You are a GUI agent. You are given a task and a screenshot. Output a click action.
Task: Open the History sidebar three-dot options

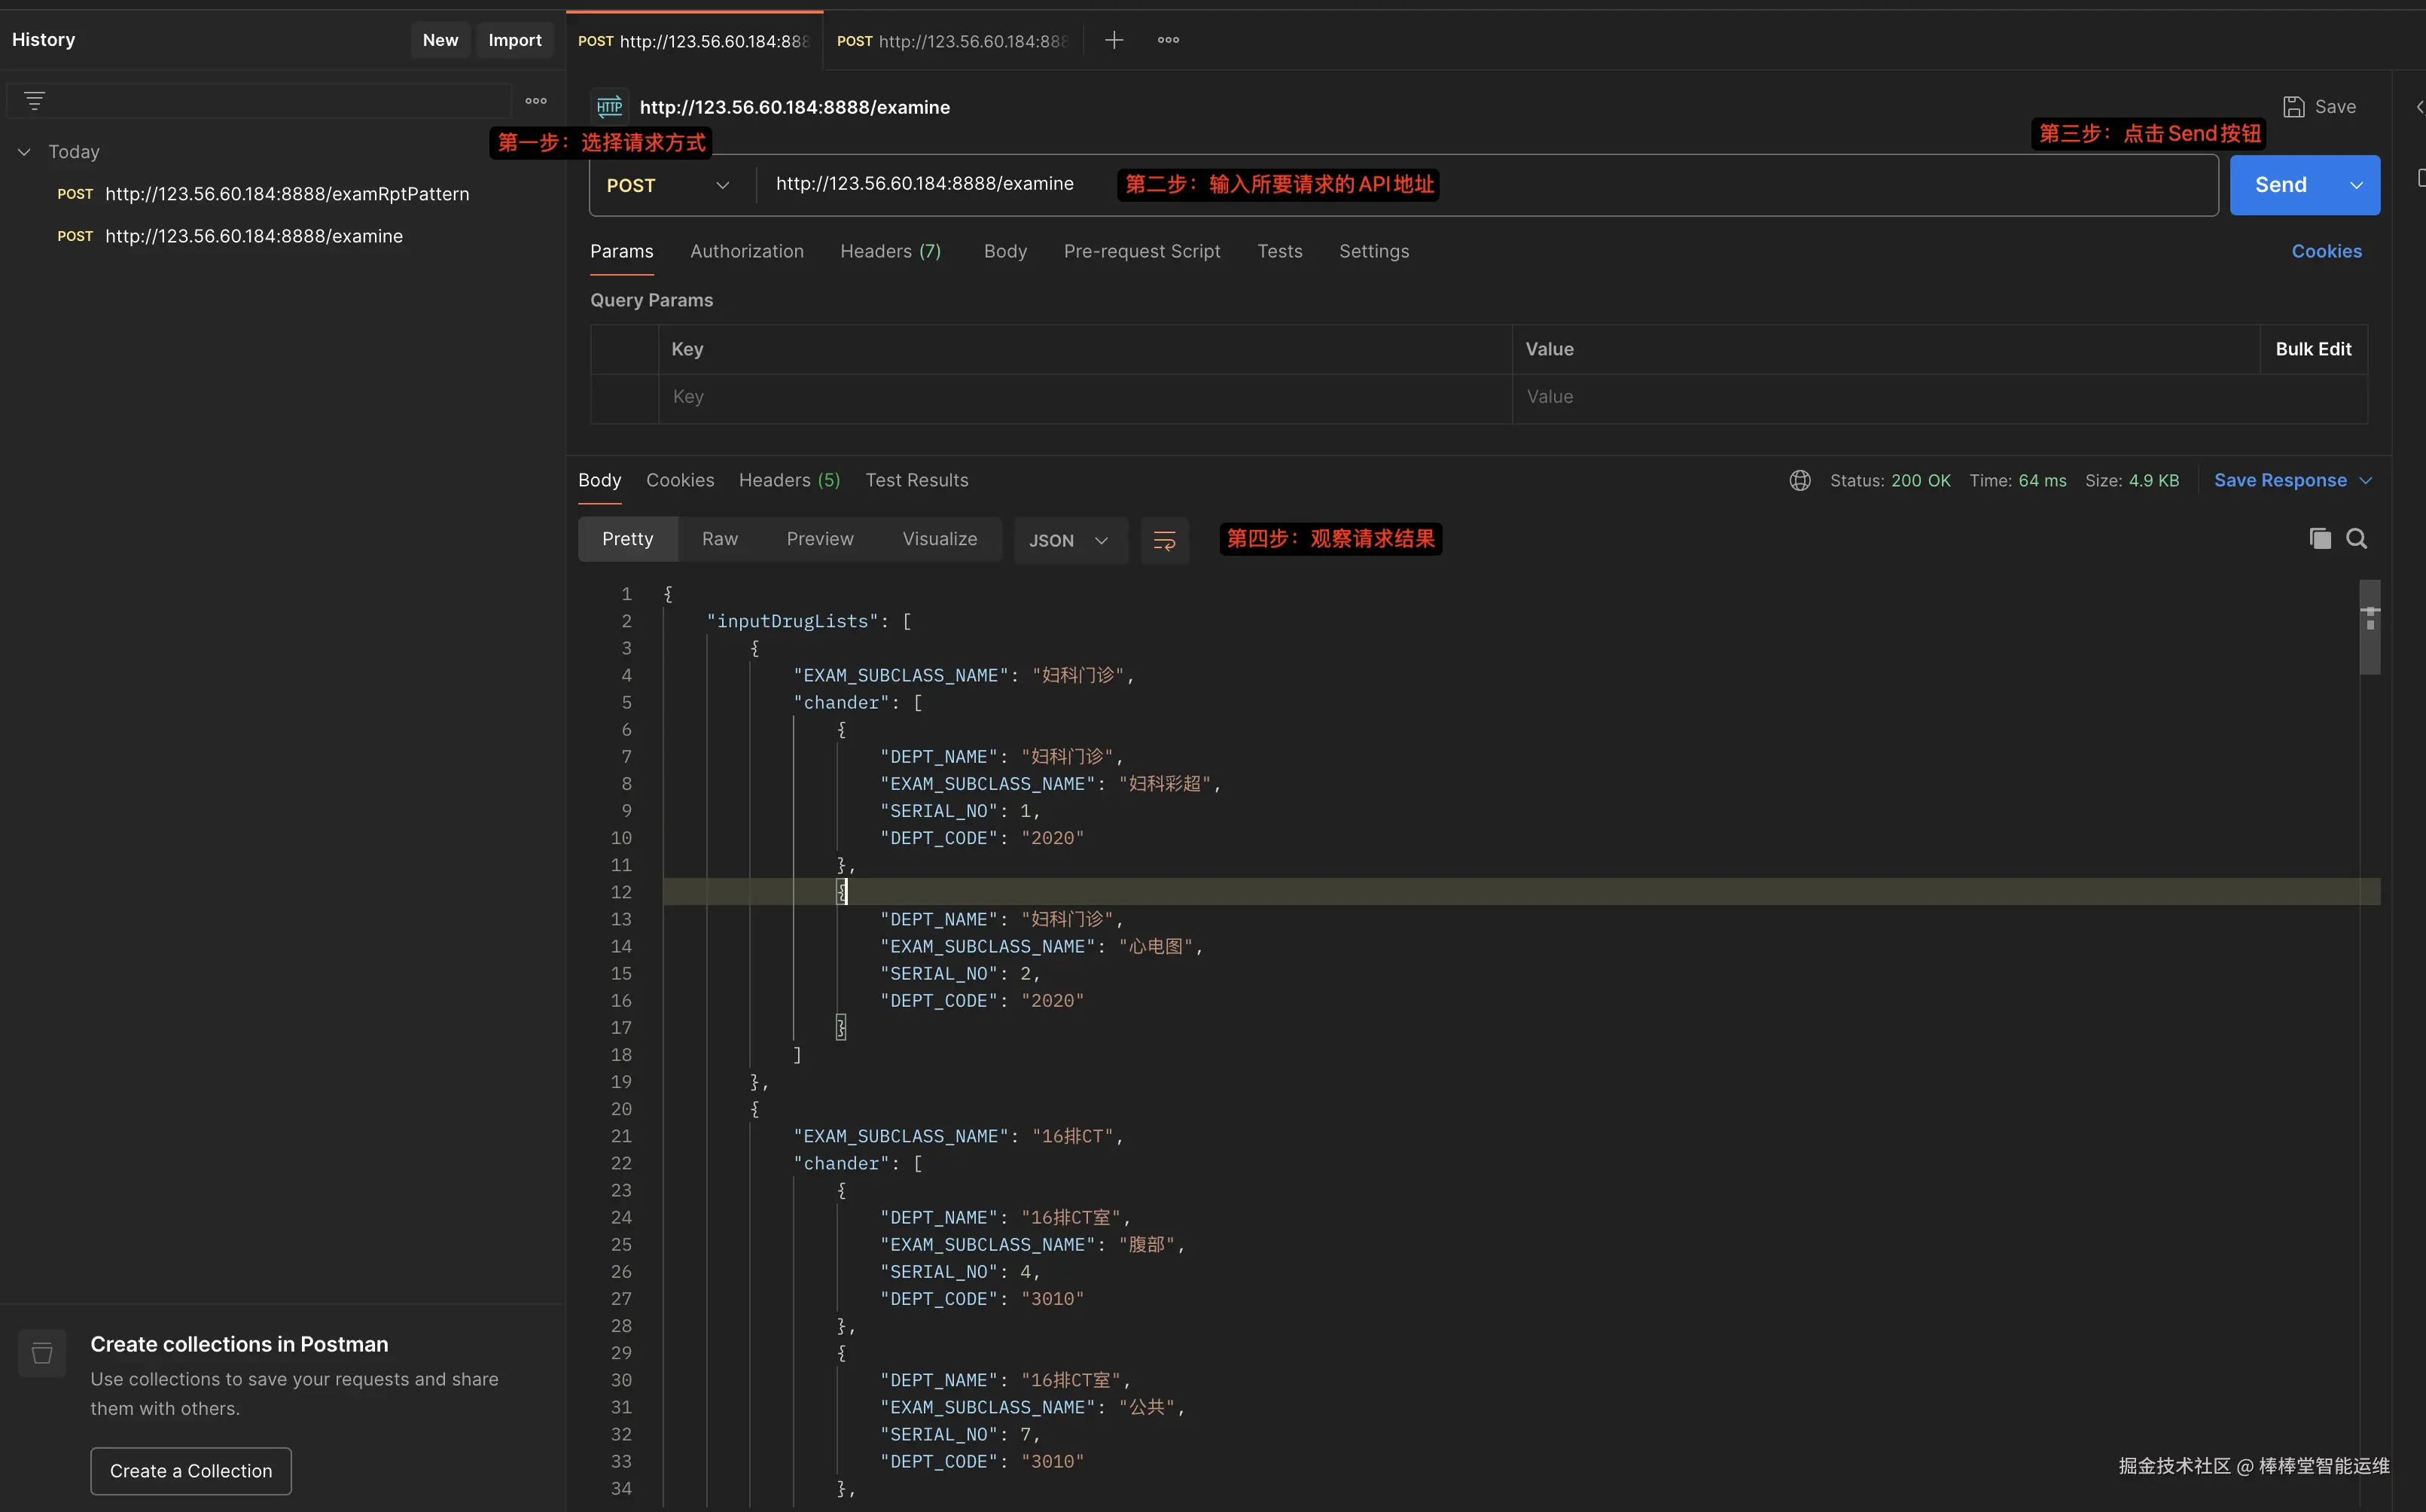click(x=536, y=101)
